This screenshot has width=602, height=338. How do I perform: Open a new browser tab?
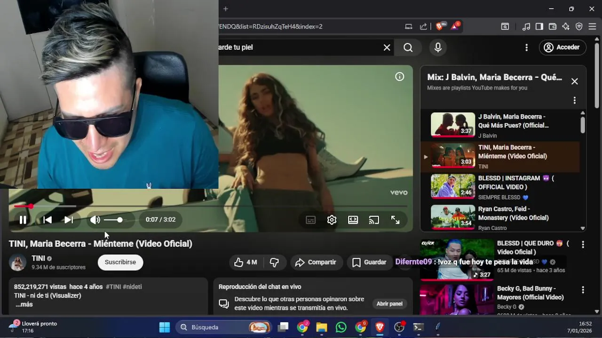[225, 8]
